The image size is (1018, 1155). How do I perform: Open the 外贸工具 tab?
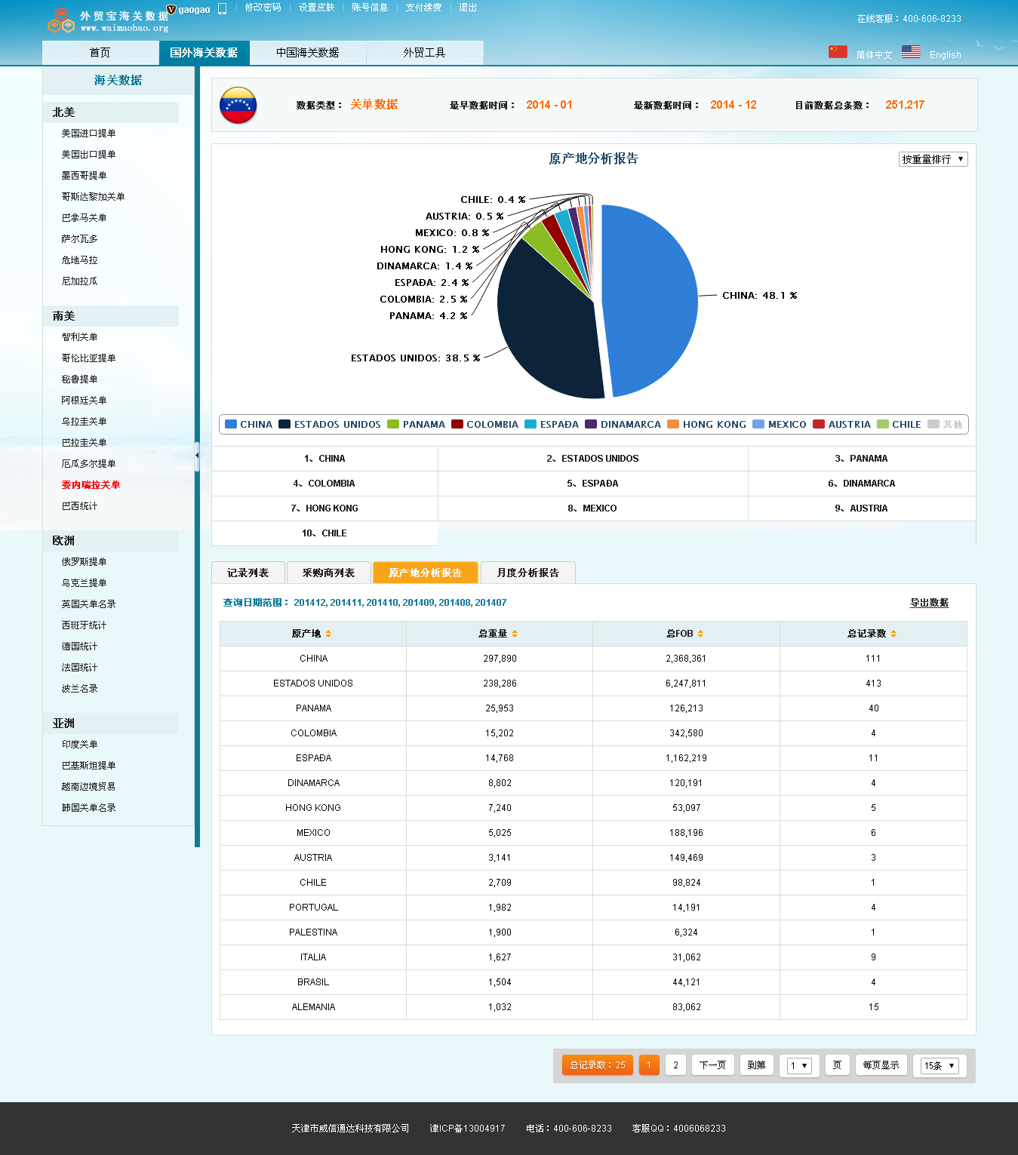click(424, 53)
